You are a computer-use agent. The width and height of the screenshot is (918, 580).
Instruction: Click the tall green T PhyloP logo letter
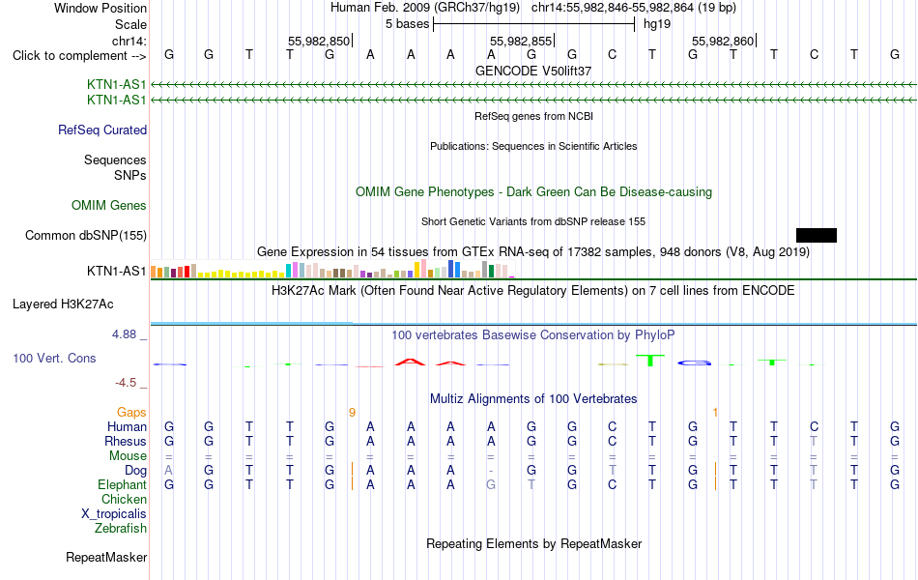[x=651, y=360]
